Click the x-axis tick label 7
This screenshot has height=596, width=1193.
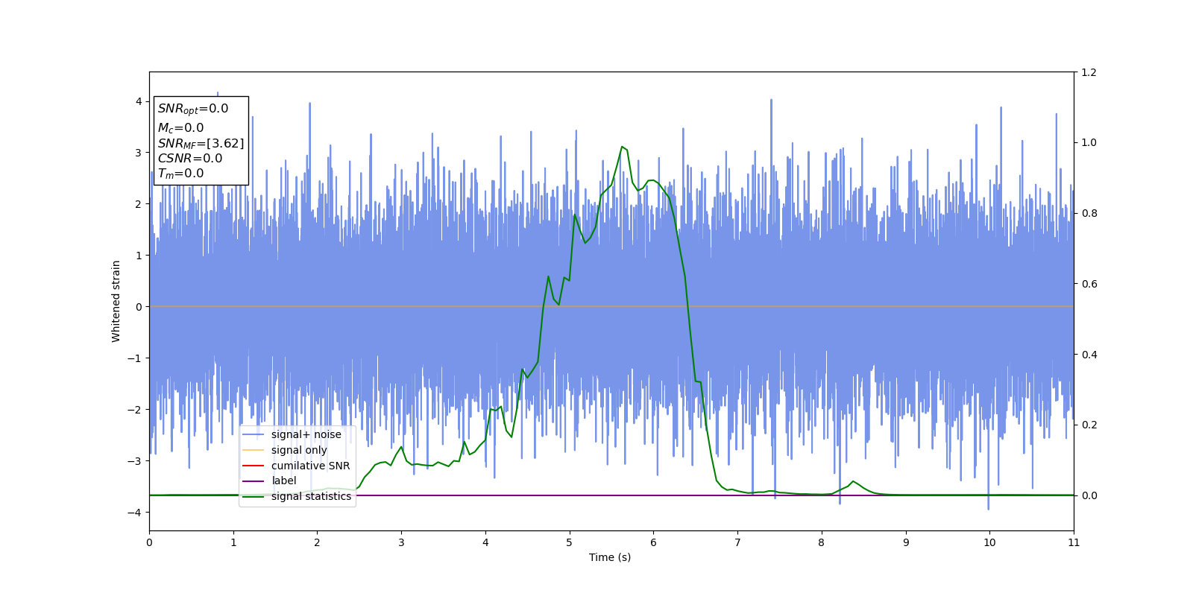point(737,542)
